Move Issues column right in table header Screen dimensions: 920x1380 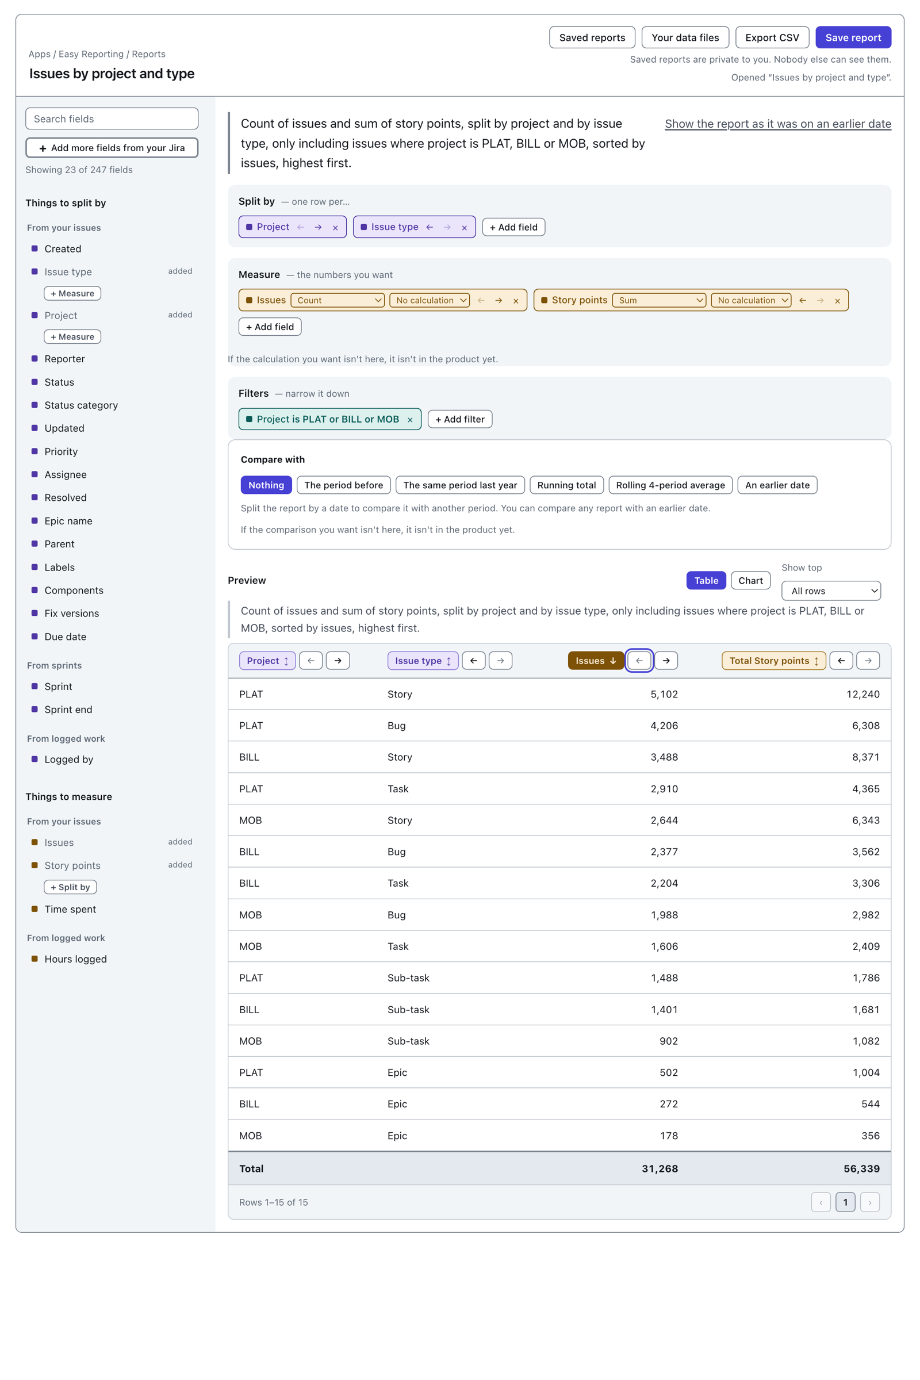click(x=666, y=661)
